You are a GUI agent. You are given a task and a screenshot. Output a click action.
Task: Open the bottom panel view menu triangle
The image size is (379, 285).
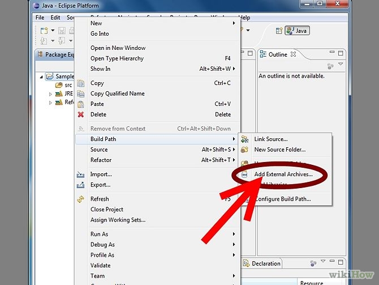(323, 261)
